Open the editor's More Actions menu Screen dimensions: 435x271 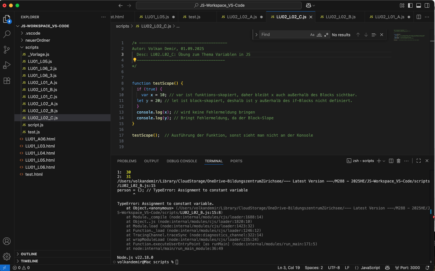pyautogui.click(x=427, y=17)
